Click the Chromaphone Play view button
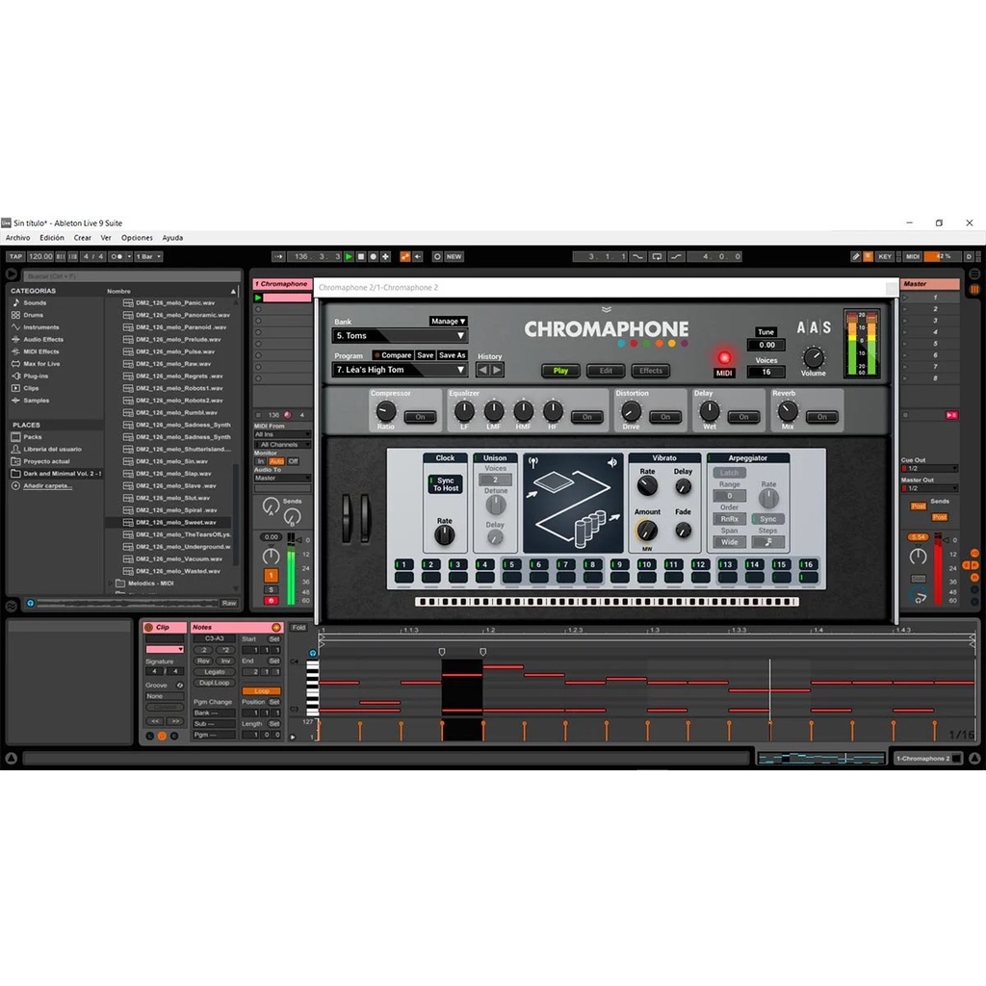The image size is (986, 986). coord(560,371)
